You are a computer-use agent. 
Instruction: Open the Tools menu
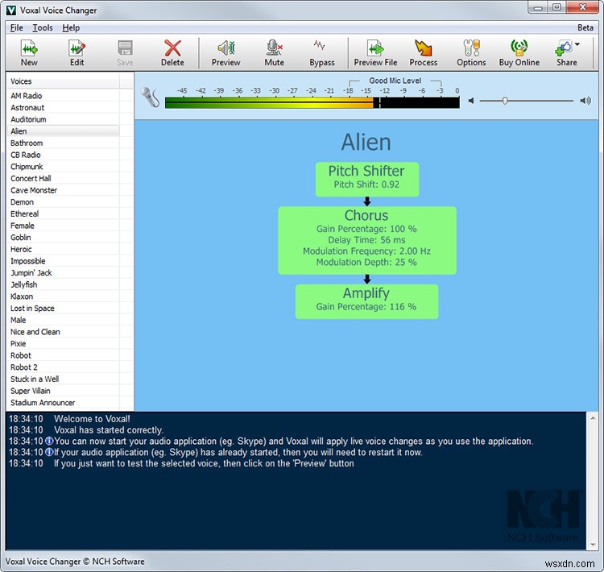click(x=43, y=27)
